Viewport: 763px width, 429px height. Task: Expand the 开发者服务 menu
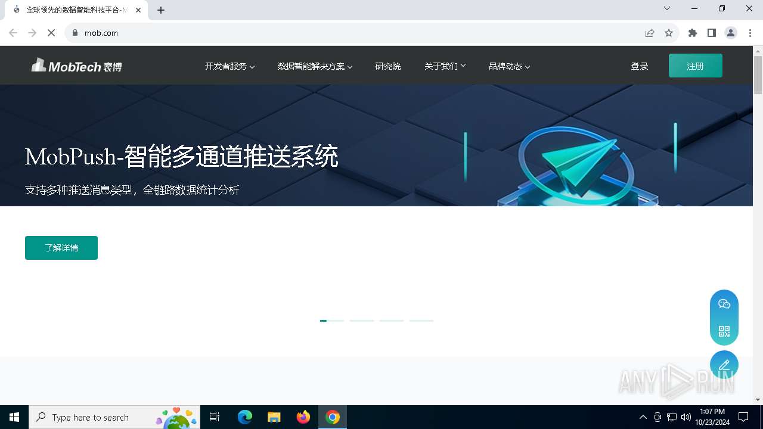pyautogui.click(x=229, y=66)
